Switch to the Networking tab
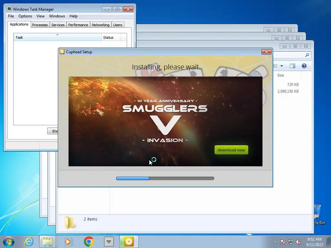Screen dimensions: 331x248 click(x=101, y=25)
